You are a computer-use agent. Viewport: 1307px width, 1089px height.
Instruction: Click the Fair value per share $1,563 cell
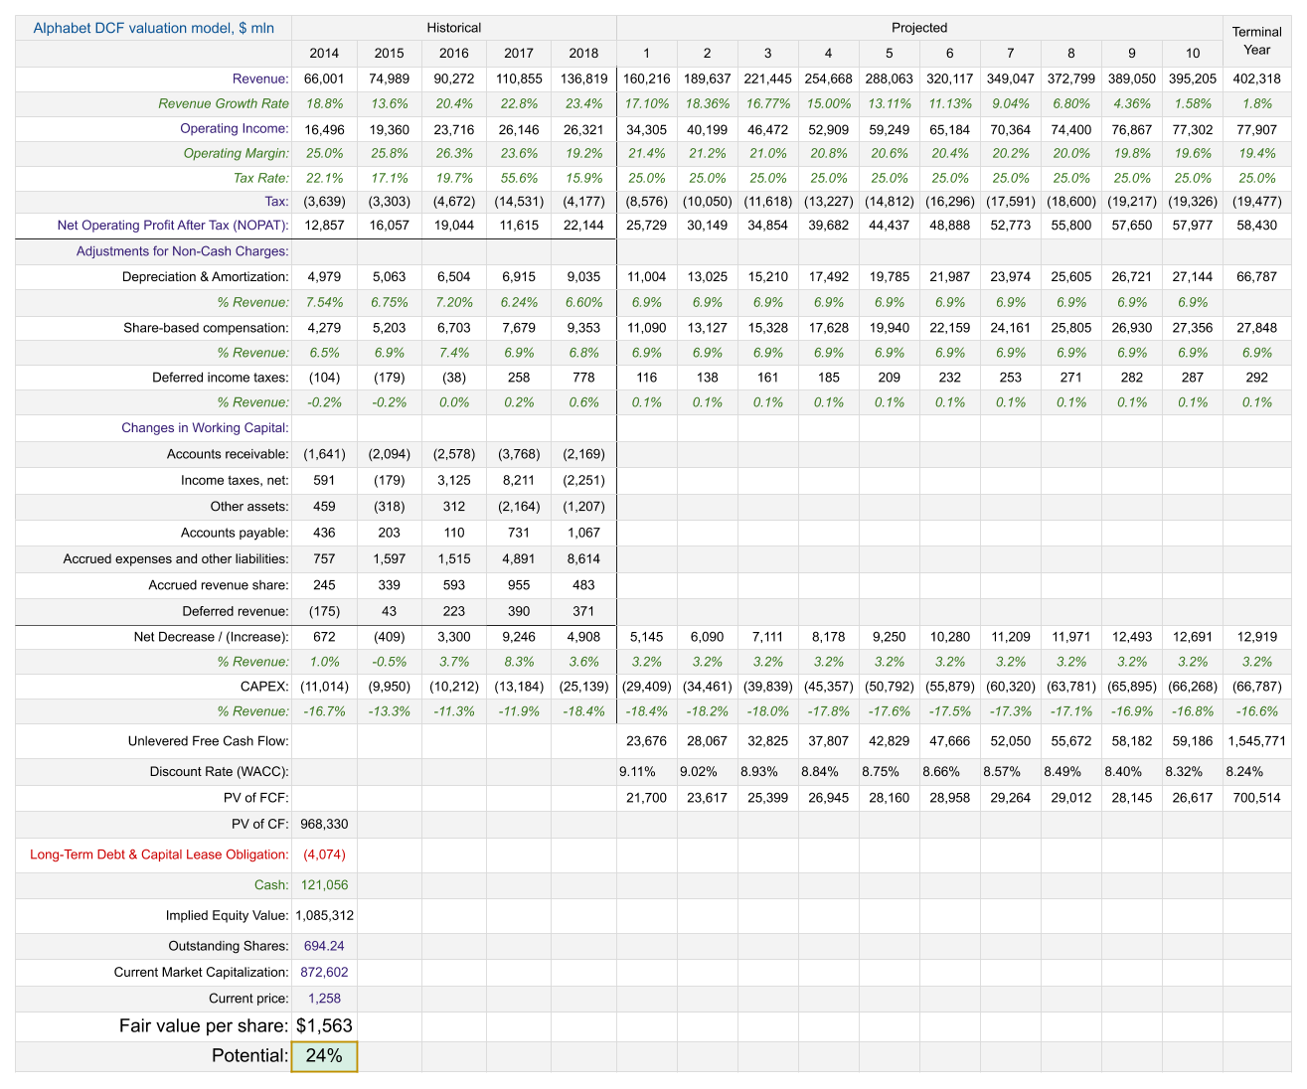point(324,1026)
